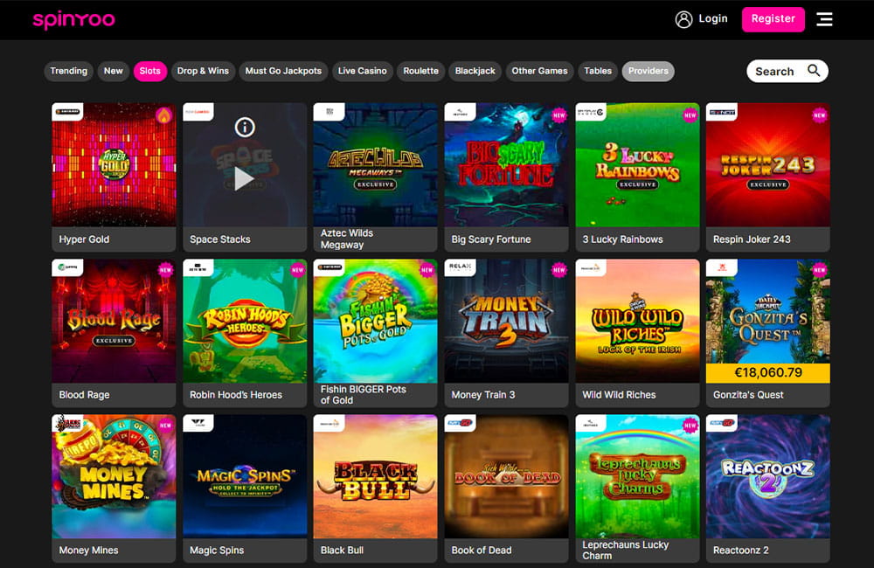Viewport: 874px width, 568px height.
Task: Open Fishin BIGGER Pots of Gold thumbnail
Action: click(x=375, y=321)
